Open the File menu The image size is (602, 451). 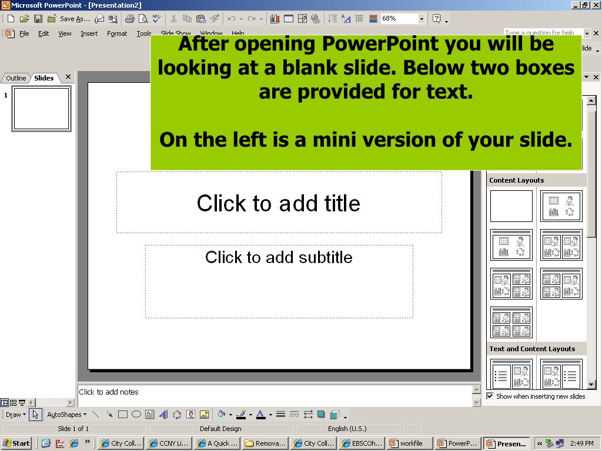(x=24, y=33)
